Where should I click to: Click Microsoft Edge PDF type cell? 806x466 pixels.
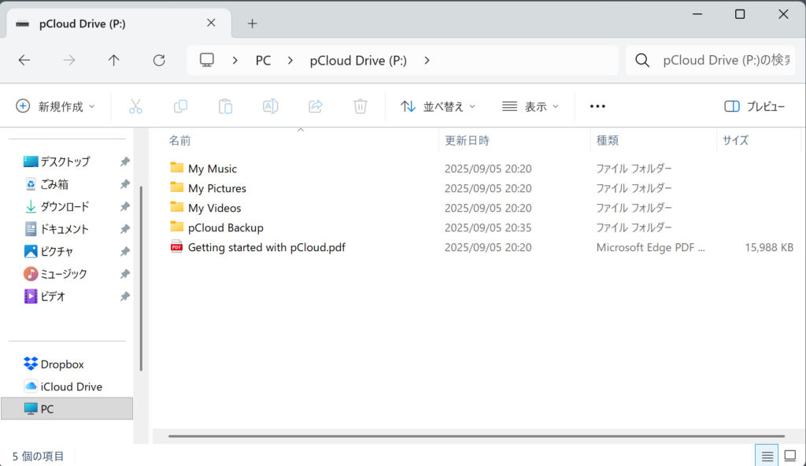tap(650, 247)
